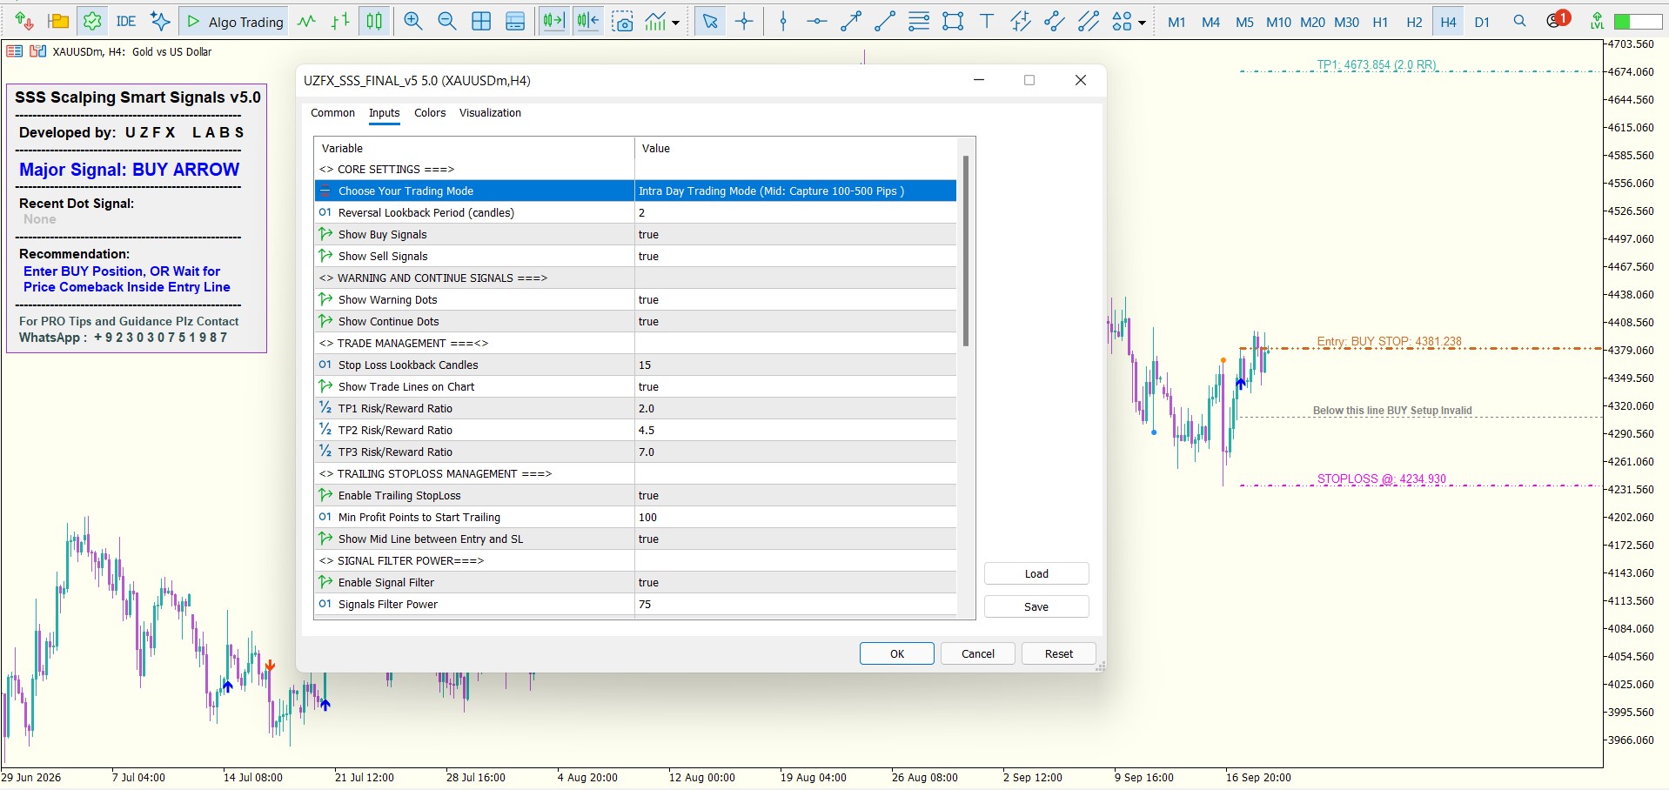Image resolution: width=1669 pixels, height=790 pixels.
Task: Select the text label drawing tool
Action: click(x=987, y=22)
